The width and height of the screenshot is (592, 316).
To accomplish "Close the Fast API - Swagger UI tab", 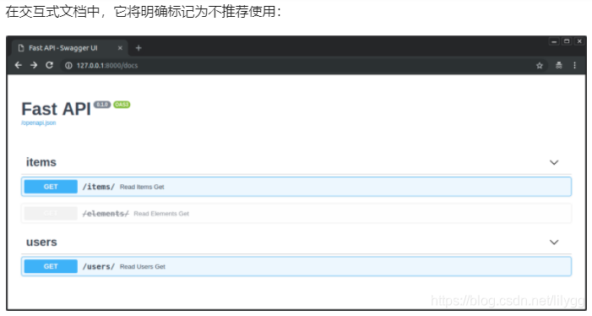I will click(120, 48).
